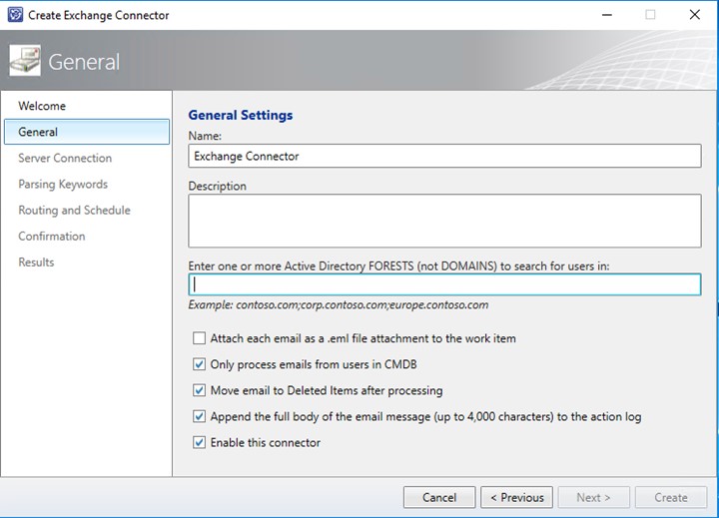The height and width of the screenshot is (518, 719).
Task: Go to Parsing Keywords step
Action: tap(63, 185)
